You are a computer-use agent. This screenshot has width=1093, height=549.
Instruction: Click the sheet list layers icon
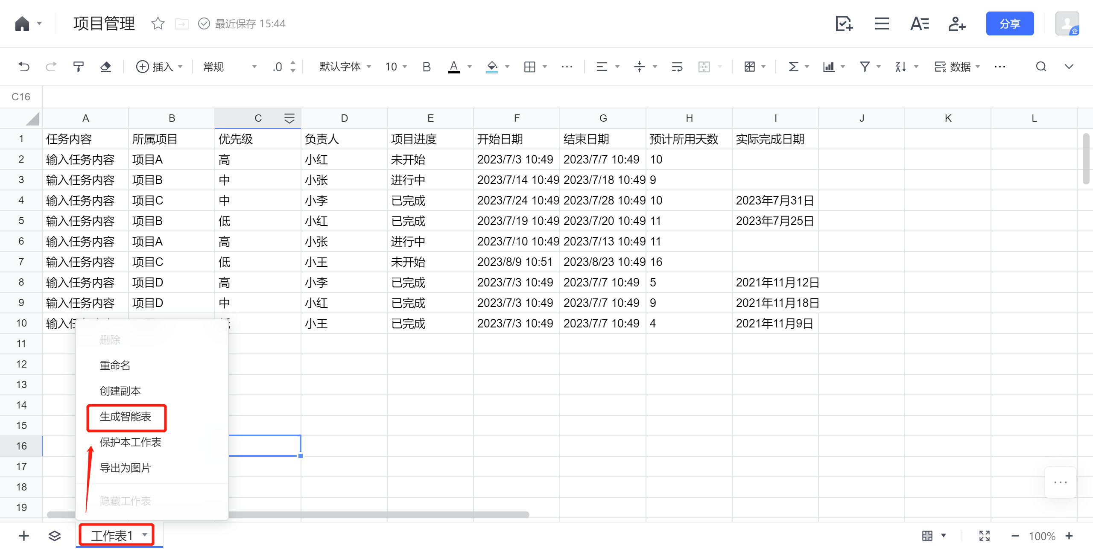coord(55,536)
